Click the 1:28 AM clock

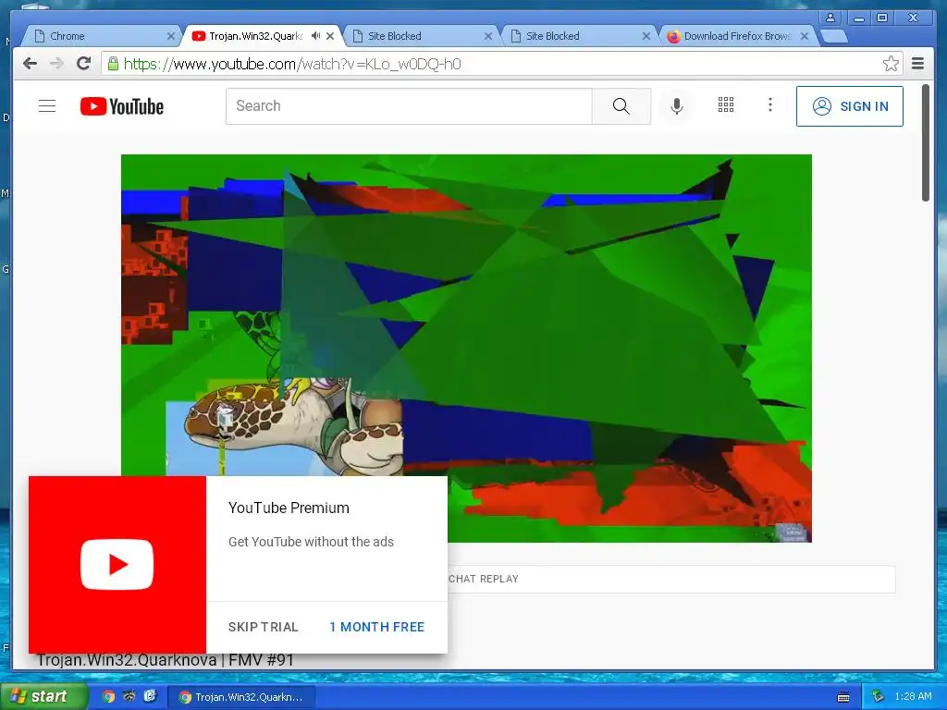(x=913, y=697)
